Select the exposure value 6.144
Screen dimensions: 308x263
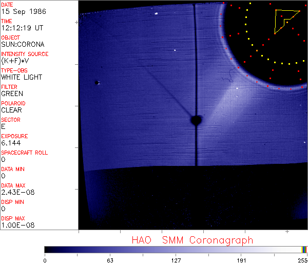point(11,143)
